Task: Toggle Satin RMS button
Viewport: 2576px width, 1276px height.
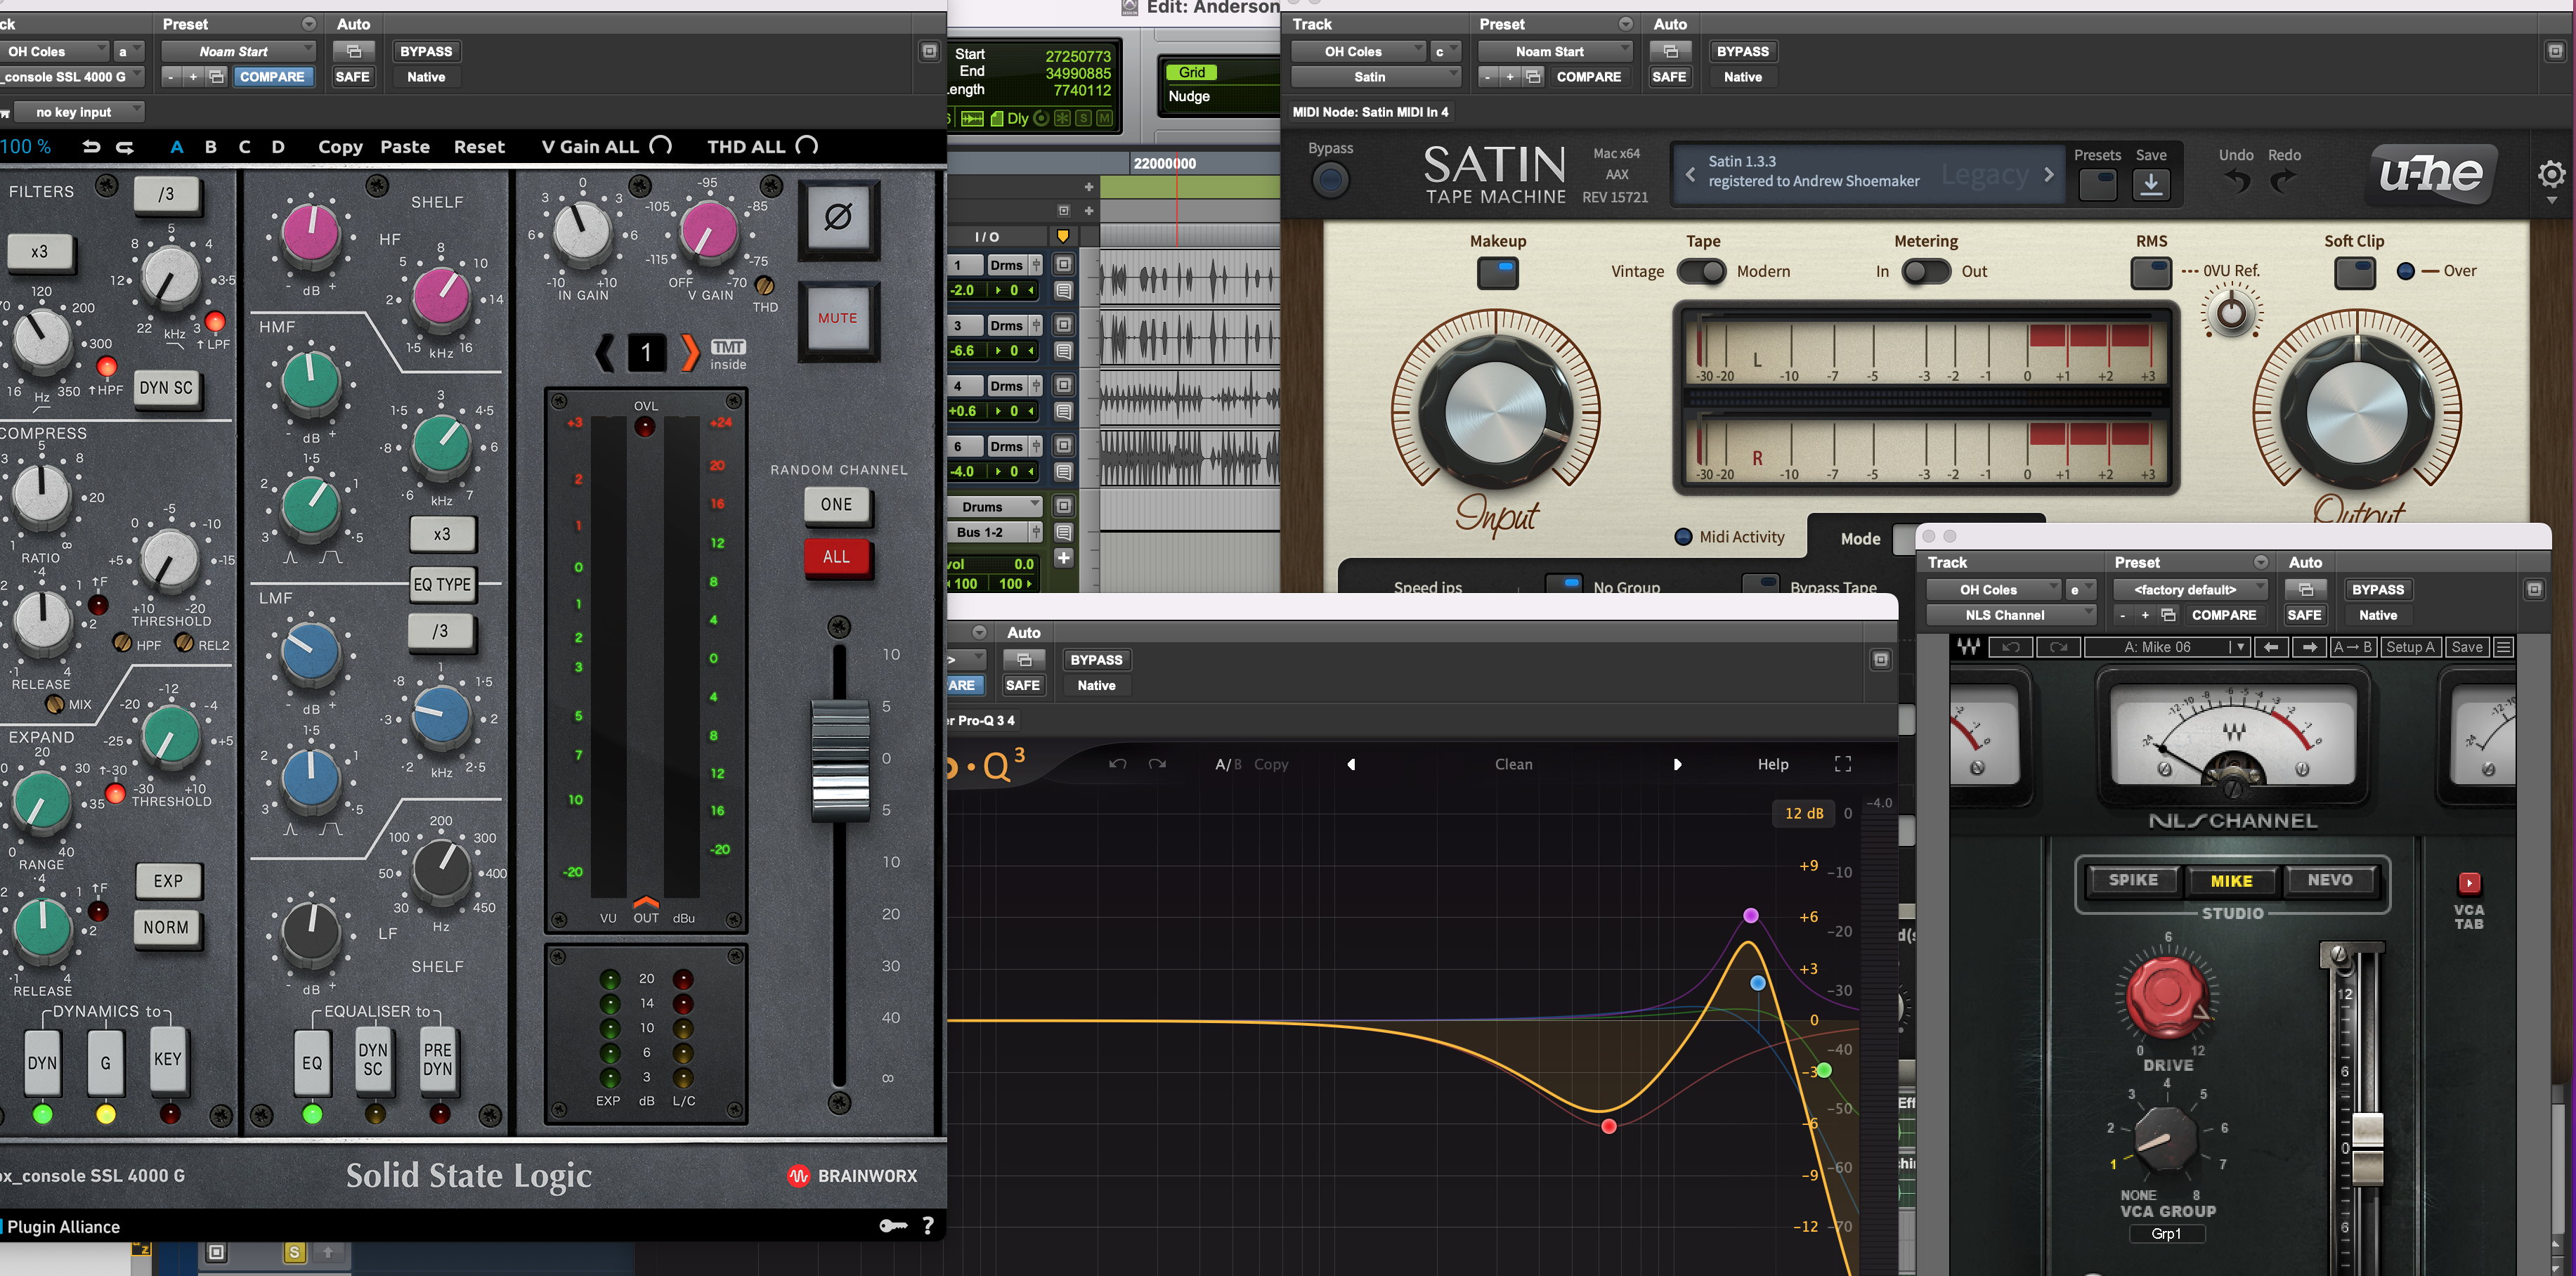Action: pos(2151,272)
